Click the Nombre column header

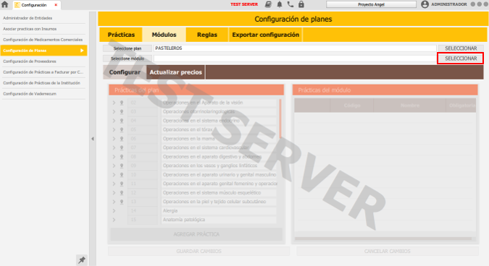tap(410, 106)
